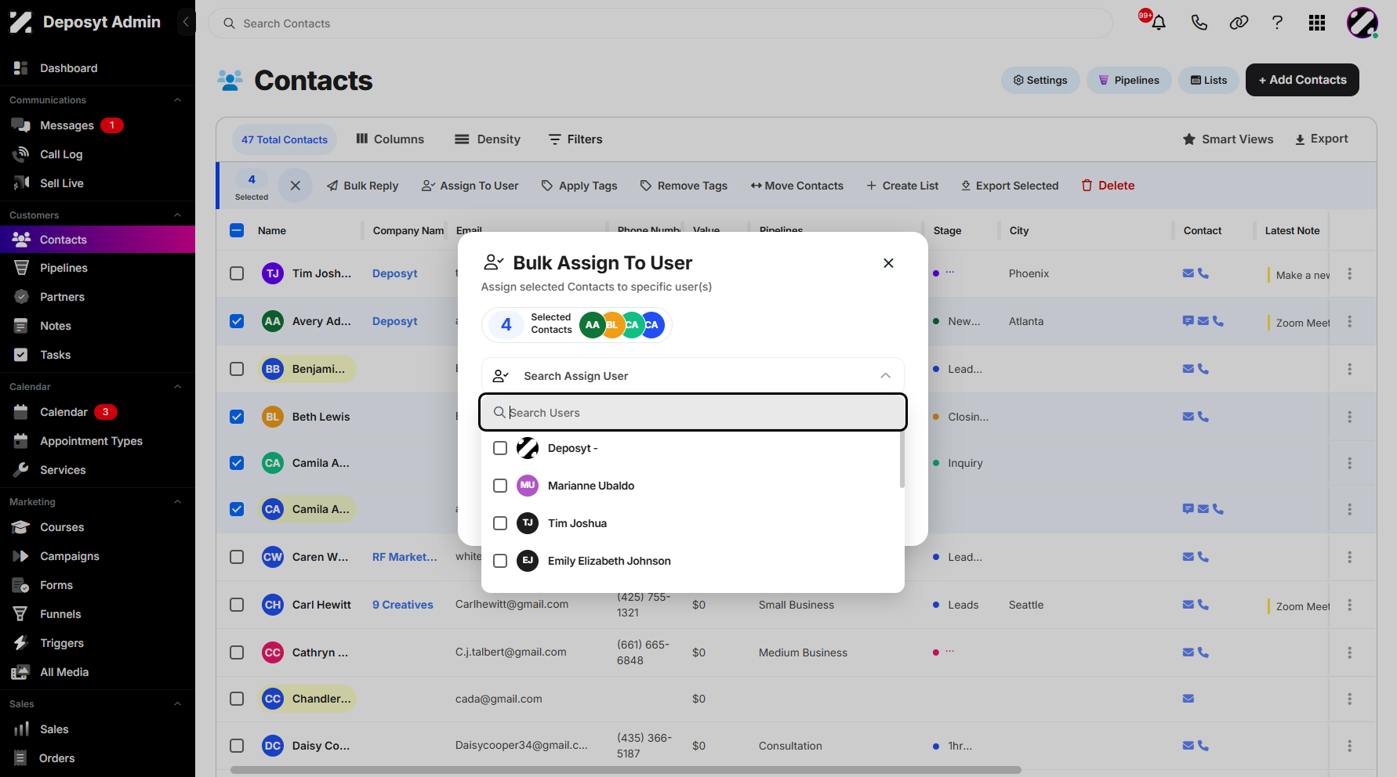Image resolution: width=1397 pixels, height=777 pixels.
Task: Open the link icon in top bar
Action: (1239, 23)
